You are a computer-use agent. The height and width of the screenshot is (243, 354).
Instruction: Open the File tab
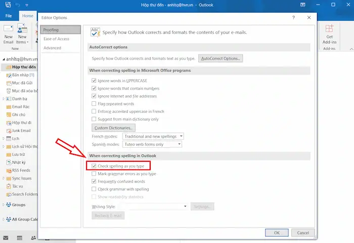[9, 16]
